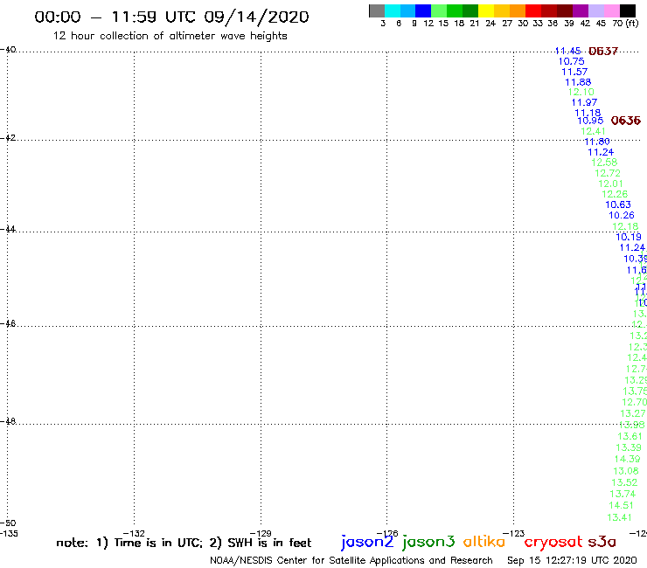Click the yellow swatch in the wave height scale
Screen dimensions: 647x568
pyautogui.click(x=486, y=11)
